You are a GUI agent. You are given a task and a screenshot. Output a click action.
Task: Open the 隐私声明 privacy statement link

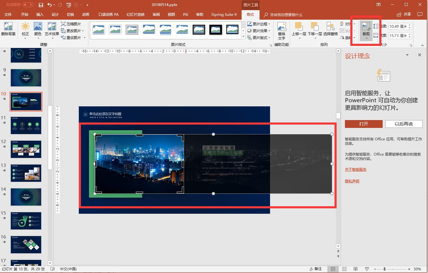352,181
